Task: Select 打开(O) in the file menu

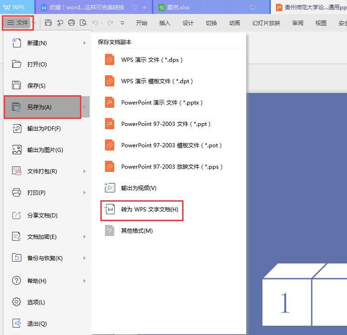Action: (x=47, y=65)
